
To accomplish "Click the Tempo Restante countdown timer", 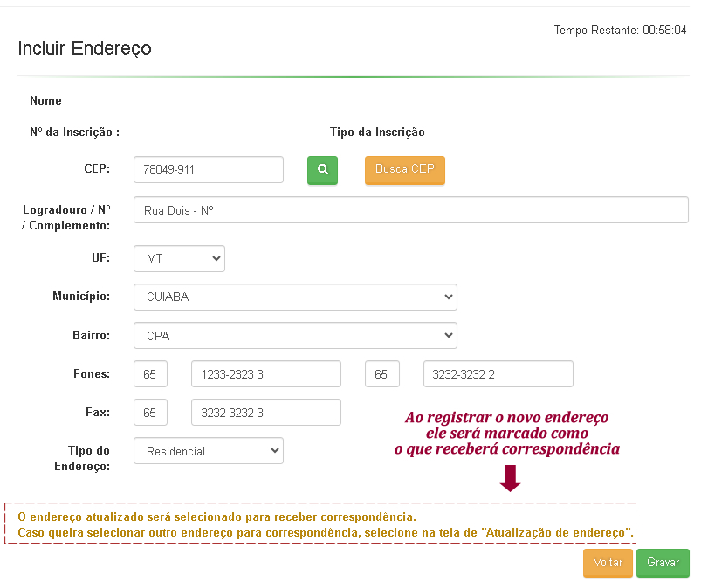I will (x=620, y=31).
